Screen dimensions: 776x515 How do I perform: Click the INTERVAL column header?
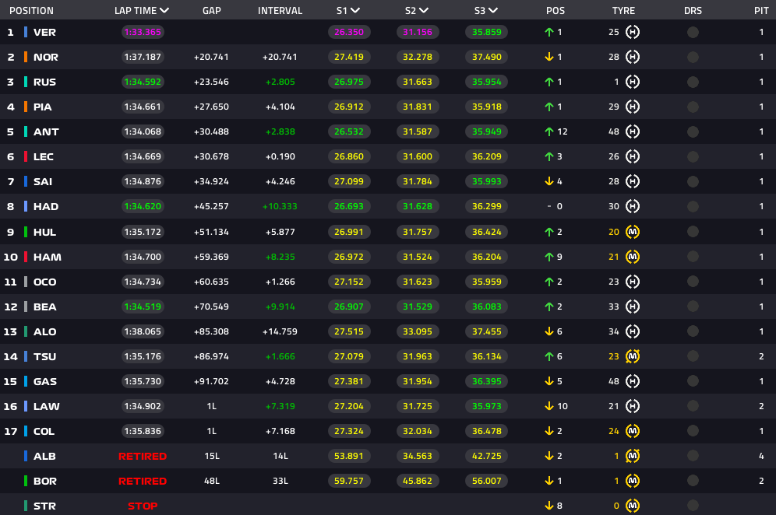pyautogui.click(x=280, y=11)
